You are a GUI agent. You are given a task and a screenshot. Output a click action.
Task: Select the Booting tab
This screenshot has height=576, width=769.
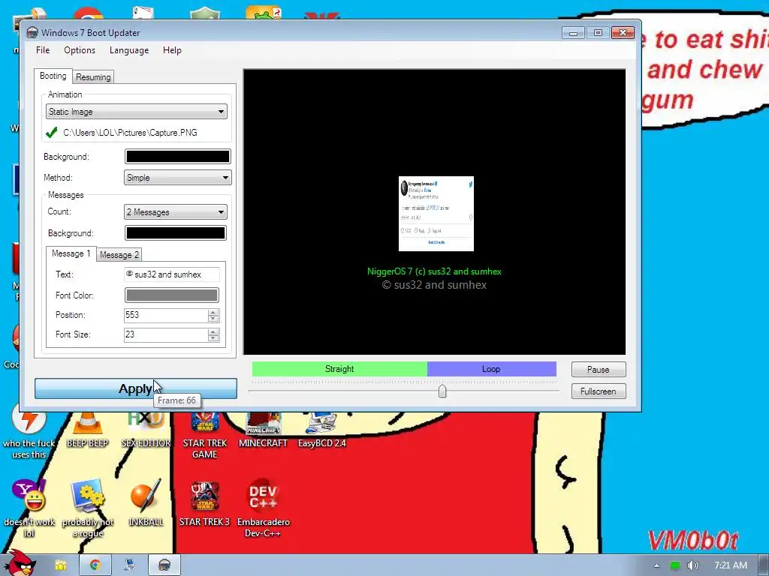[x=53, y=76]
